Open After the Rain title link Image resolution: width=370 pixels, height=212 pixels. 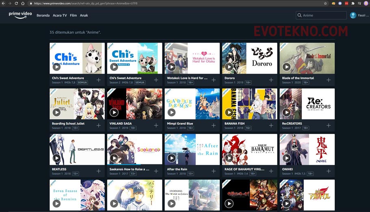[177, 169]
